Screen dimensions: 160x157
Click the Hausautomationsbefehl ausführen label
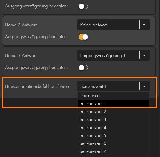(37, 86)
